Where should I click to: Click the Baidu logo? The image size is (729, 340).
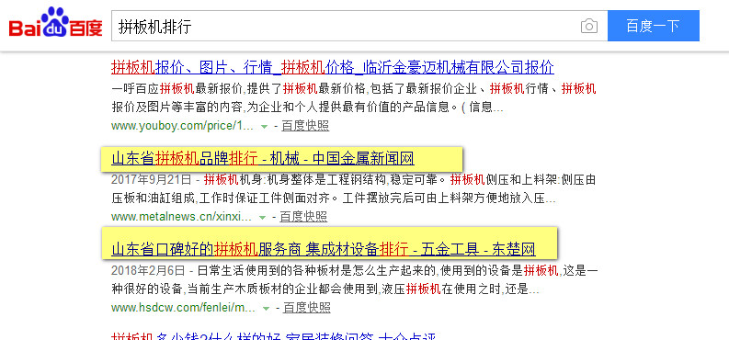tap(56, 23)
